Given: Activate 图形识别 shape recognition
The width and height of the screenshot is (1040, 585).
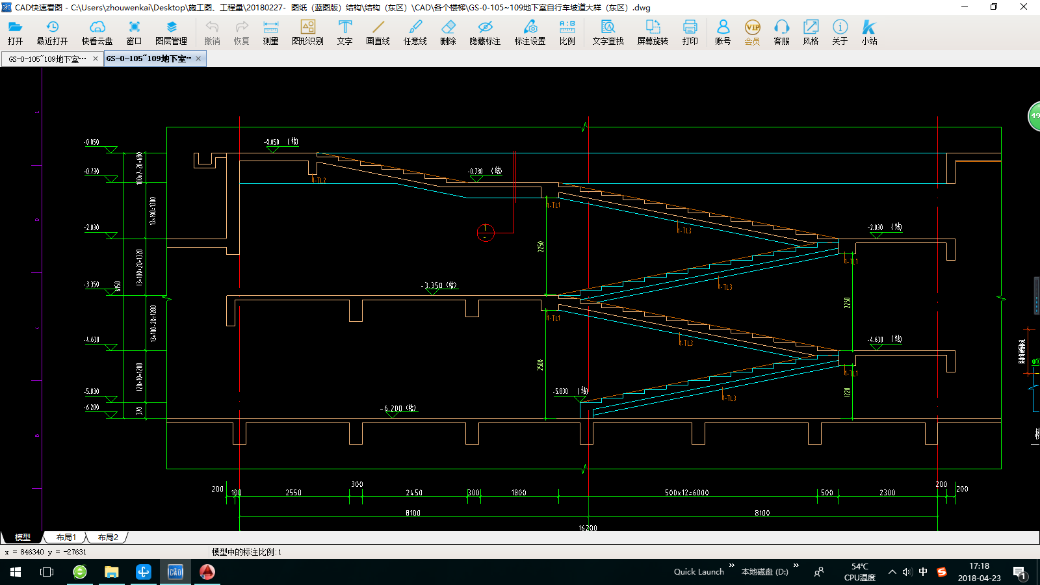Looking at the screenshot, I should coord(307,32).
